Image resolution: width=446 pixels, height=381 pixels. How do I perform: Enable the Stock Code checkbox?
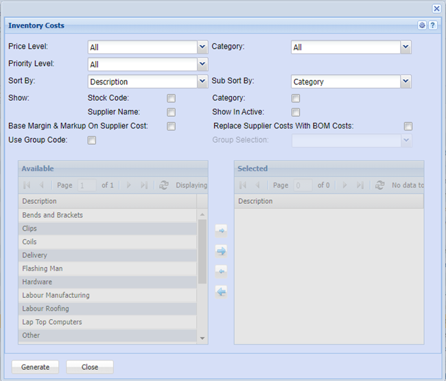coord(171,98)
